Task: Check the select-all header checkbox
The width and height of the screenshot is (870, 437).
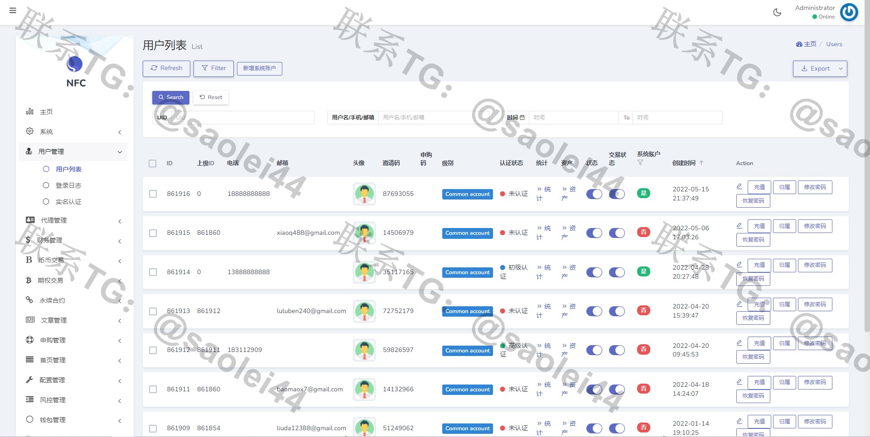Action: tap(153, 163)
